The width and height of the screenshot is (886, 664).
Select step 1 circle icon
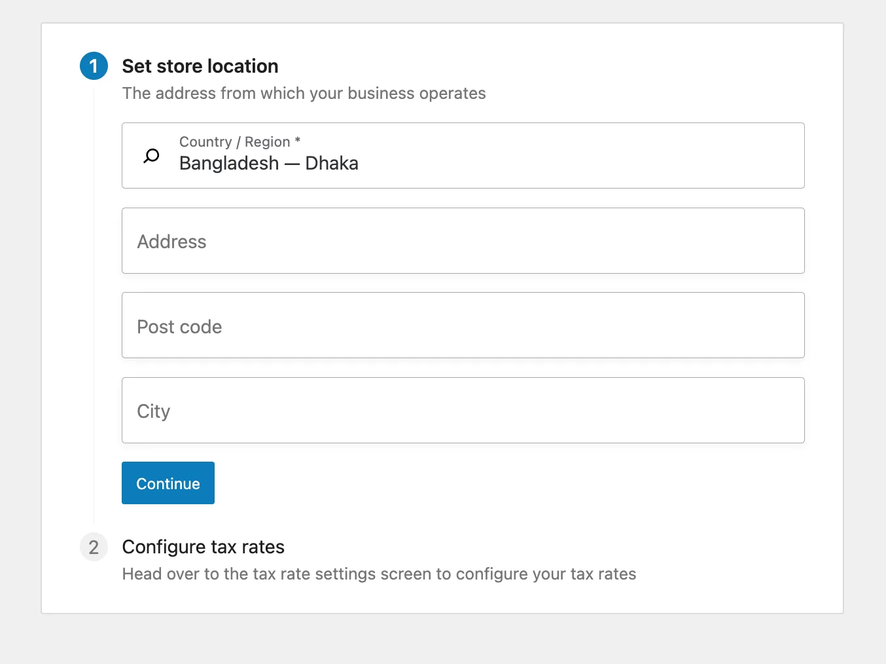(x=94, y=66)
